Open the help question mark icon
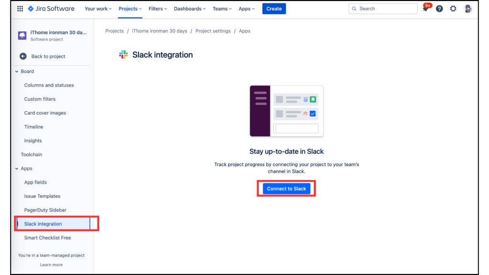 (439, 9)
